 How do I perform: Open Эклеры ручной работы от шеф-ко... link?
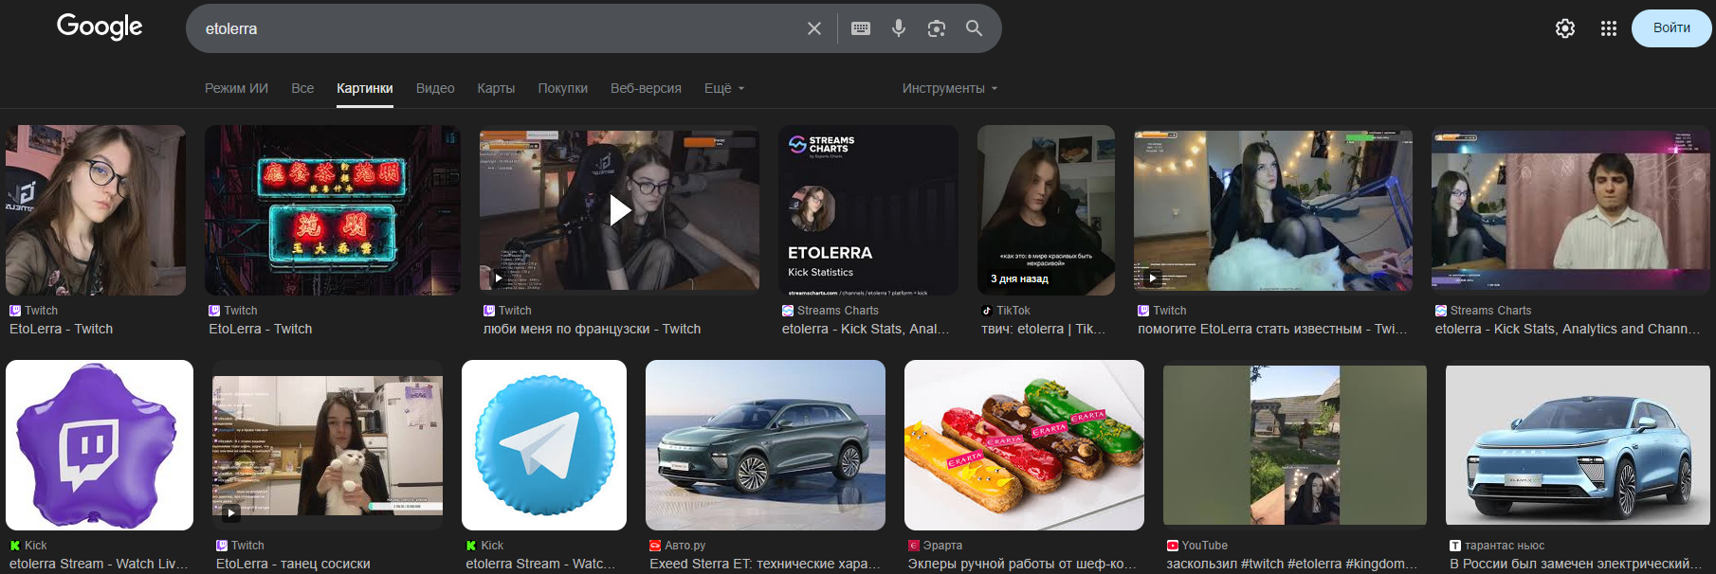click(1022, 564)
